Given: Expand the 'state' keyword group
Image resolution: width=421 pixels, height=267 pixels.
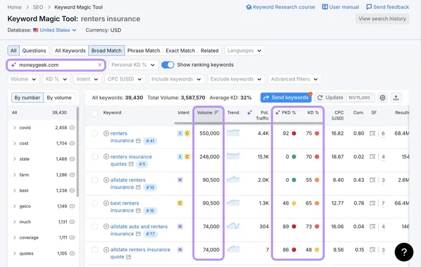Looking at the screenshot, I should (15, 159).
